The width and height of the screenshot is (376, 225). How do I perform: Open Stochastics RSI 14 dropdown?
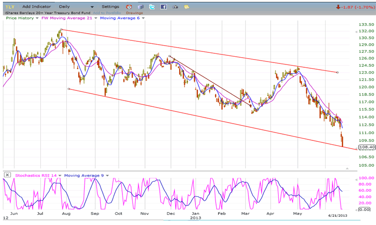click(61, 175)
